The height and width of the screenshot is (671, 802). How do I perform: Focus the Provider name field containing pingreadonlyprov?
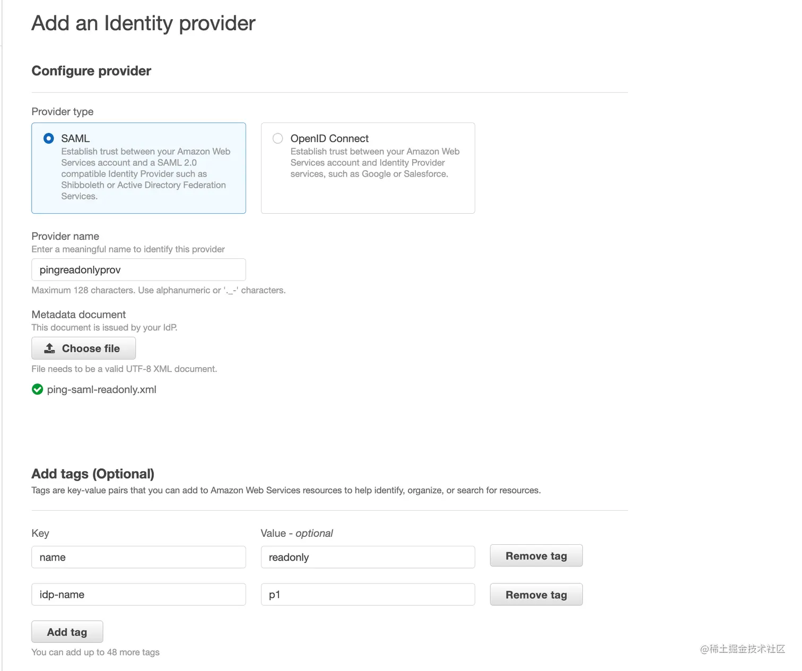[138, 270]
